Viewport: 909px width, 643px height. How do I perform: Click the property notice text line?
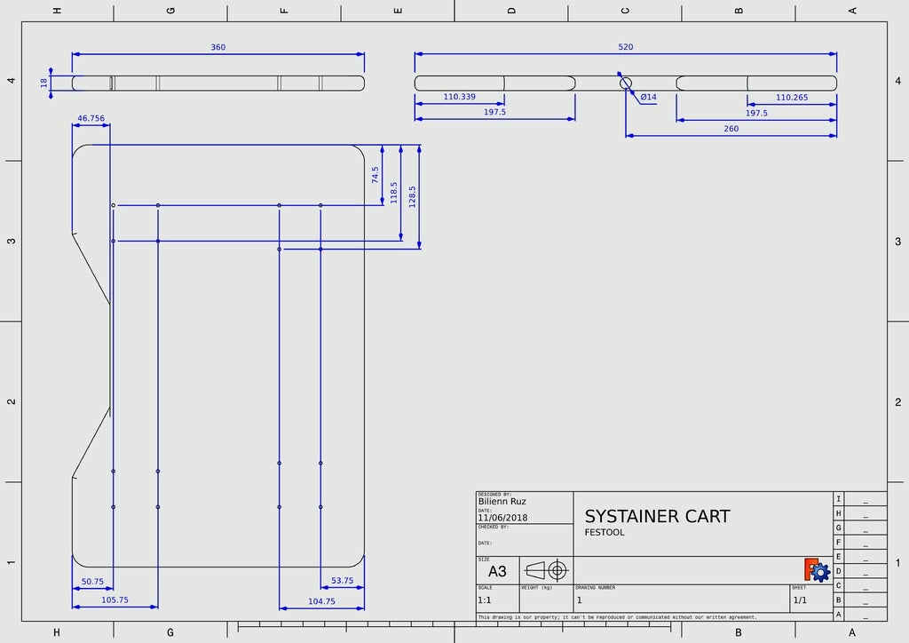click(x=618, y=617)
